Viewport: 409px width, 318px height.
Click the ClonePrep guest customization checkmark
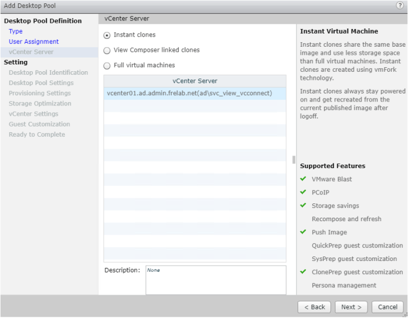[x=303, y=272]
